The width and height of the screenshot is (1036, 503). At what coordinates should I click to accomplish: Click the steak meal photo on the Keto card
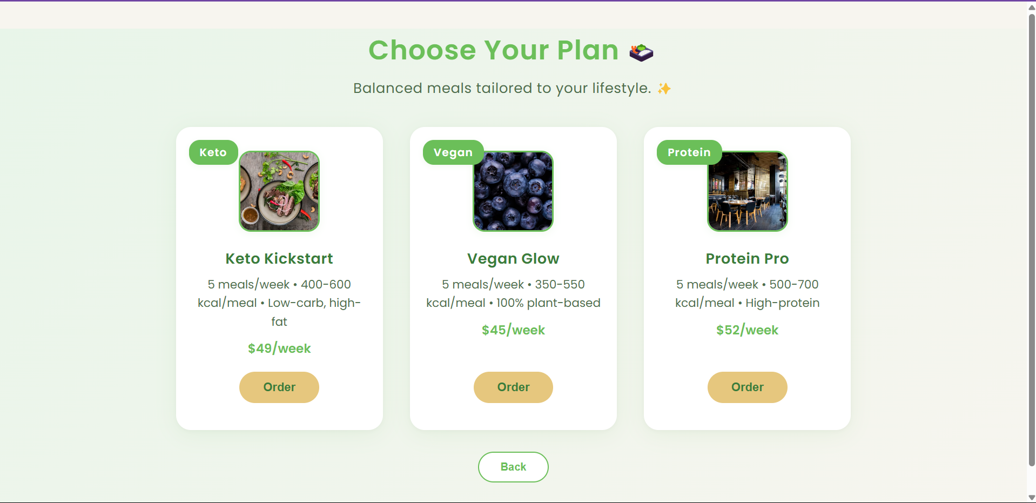[279, 191]
